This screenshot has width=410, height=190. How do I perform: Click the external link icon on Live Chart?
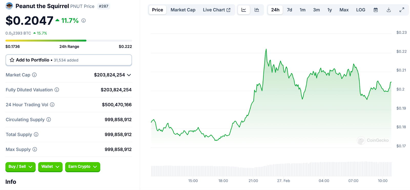tap(229, 10)
